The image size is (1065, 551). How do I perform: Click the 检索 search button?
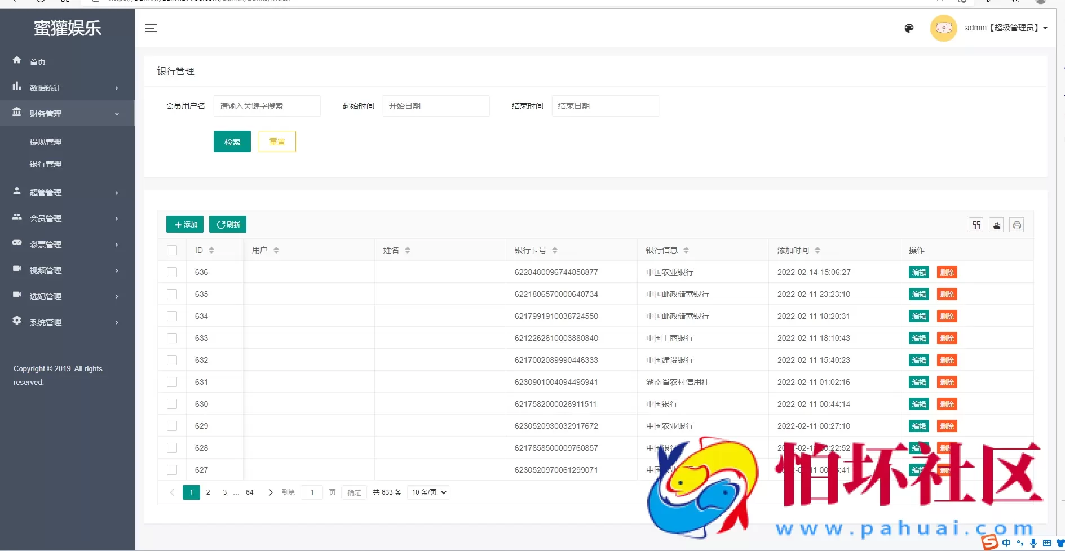click(x=232, y=141)
